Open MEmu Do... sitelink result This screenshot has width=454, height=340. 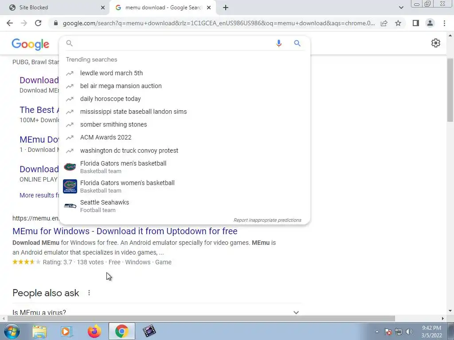(x=39, y=139)
